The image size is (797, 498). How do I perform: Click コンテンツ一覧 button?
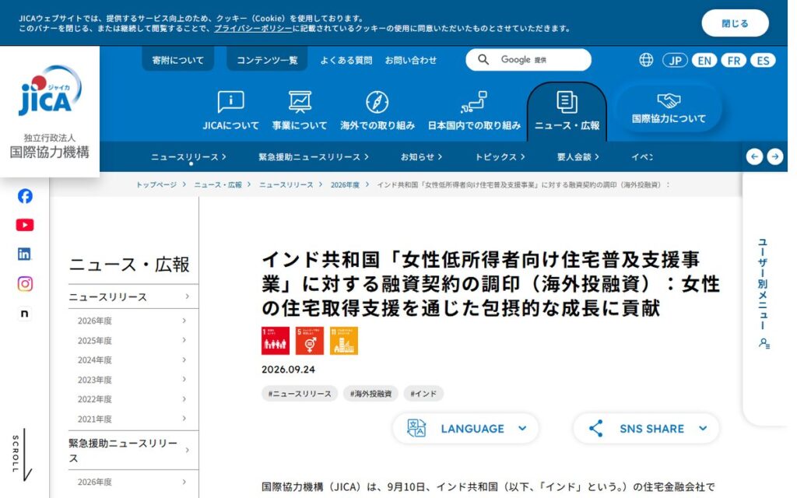tap(267, 60)
